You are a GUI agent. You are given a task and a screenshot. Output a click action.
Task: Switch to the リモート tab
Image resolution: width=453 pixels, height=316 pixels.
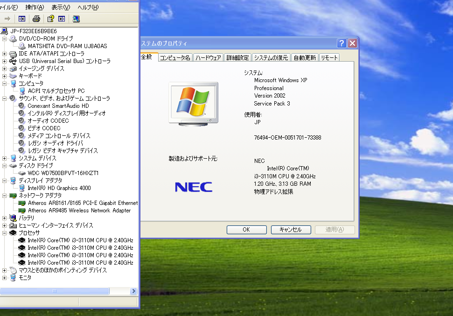point(329,58)
